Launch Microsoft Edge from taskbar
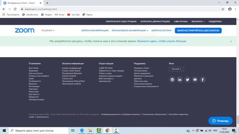The width and height of the screenshot is (239, 134). [82, 131]
